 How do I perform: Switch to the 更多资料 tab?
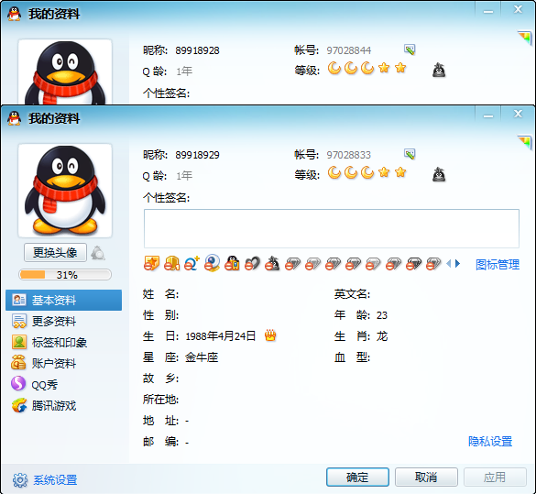pos(63,321)
